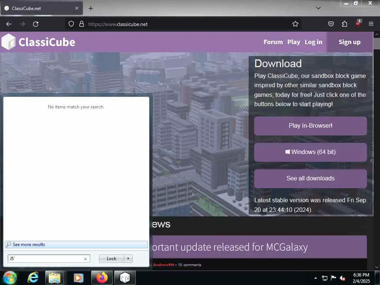
Task: Open the Action Center flag icon
Action: point(334,278)
